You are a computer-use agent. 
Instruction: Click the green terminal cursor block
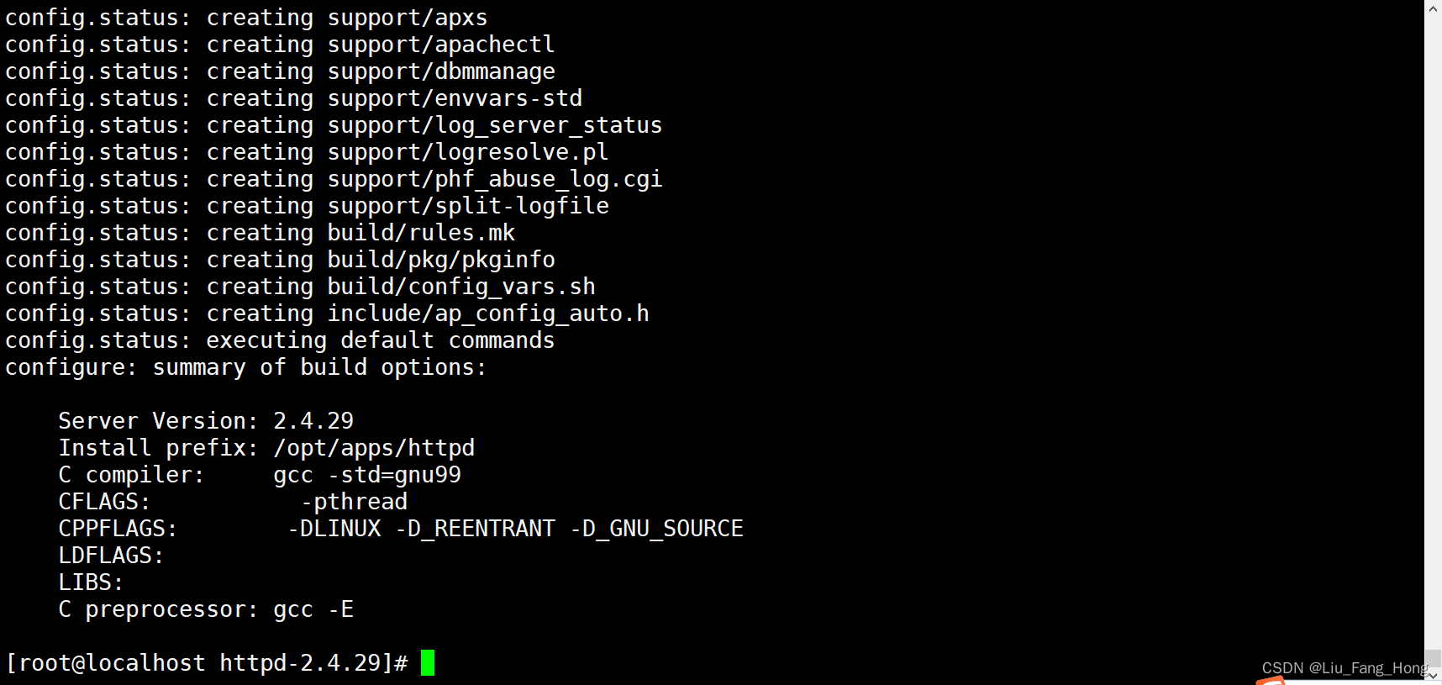428,663
